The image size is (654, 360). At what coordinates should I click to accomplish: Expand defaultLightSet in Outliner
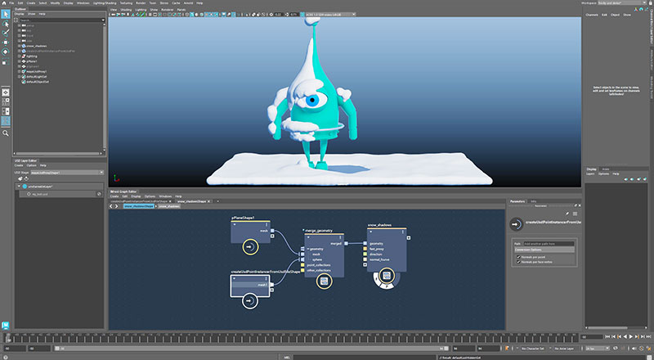click(x=19, y=77)
